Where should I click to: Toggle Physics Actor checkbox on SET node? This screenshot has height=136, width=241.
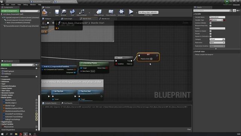click(151, 59)
